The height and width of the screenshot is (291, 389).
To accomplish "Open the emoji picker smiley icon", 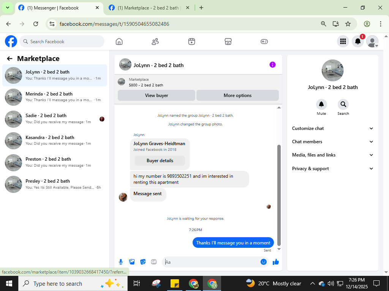I will [x=264, y=262].
